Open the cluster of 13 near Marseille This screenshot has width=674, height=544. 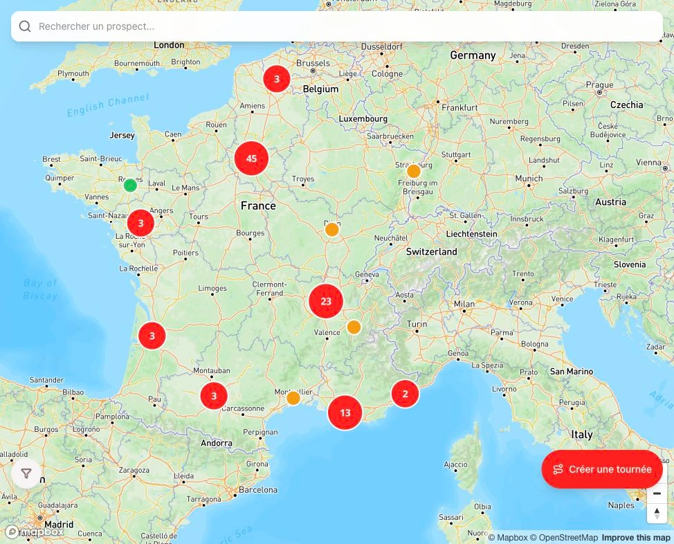pyautogui.click(x=345, y=412)
